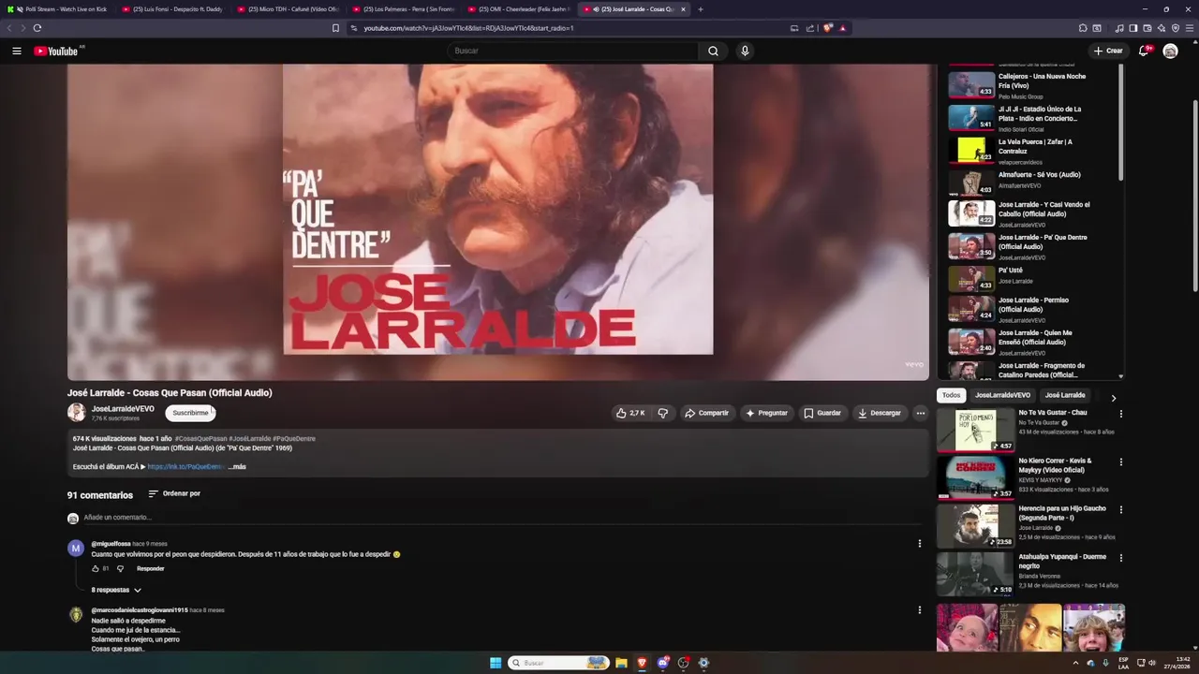Viewport: 1199px width, 674px height.
Task: Open options for Atahualpa Yupanqui - Duerme negrito
Action: (x=1120, y=558)
